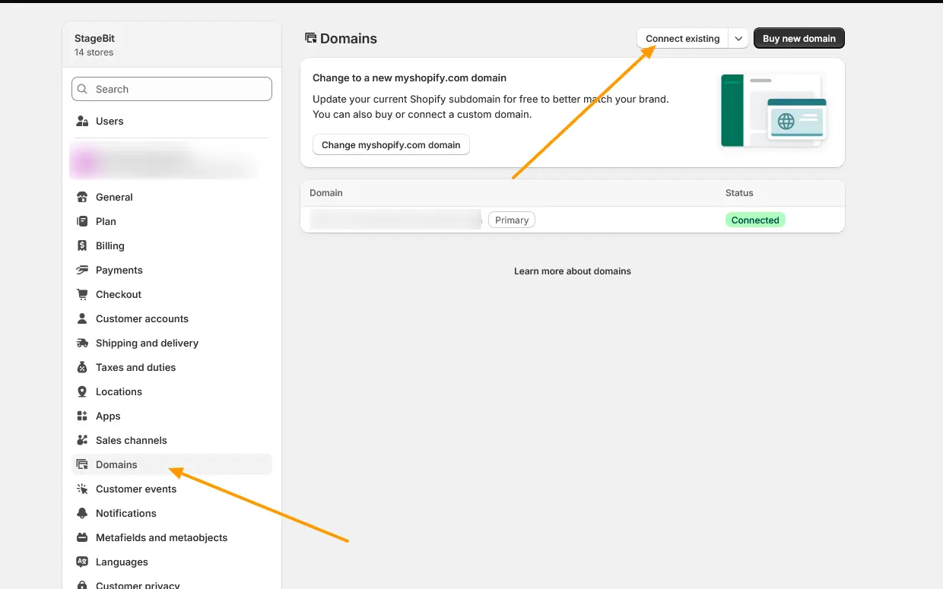This screenshot has height=589, width=943.
Task: Go to Taxes and duties
Action: [x=172, y=367]
